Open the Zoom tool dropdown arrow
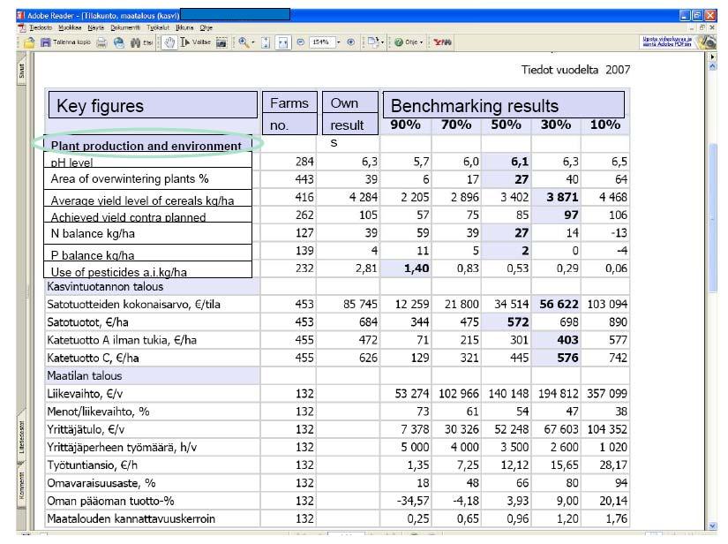This screenshot has height=544, width=728. pyautogui.click(x=253, y=42)
